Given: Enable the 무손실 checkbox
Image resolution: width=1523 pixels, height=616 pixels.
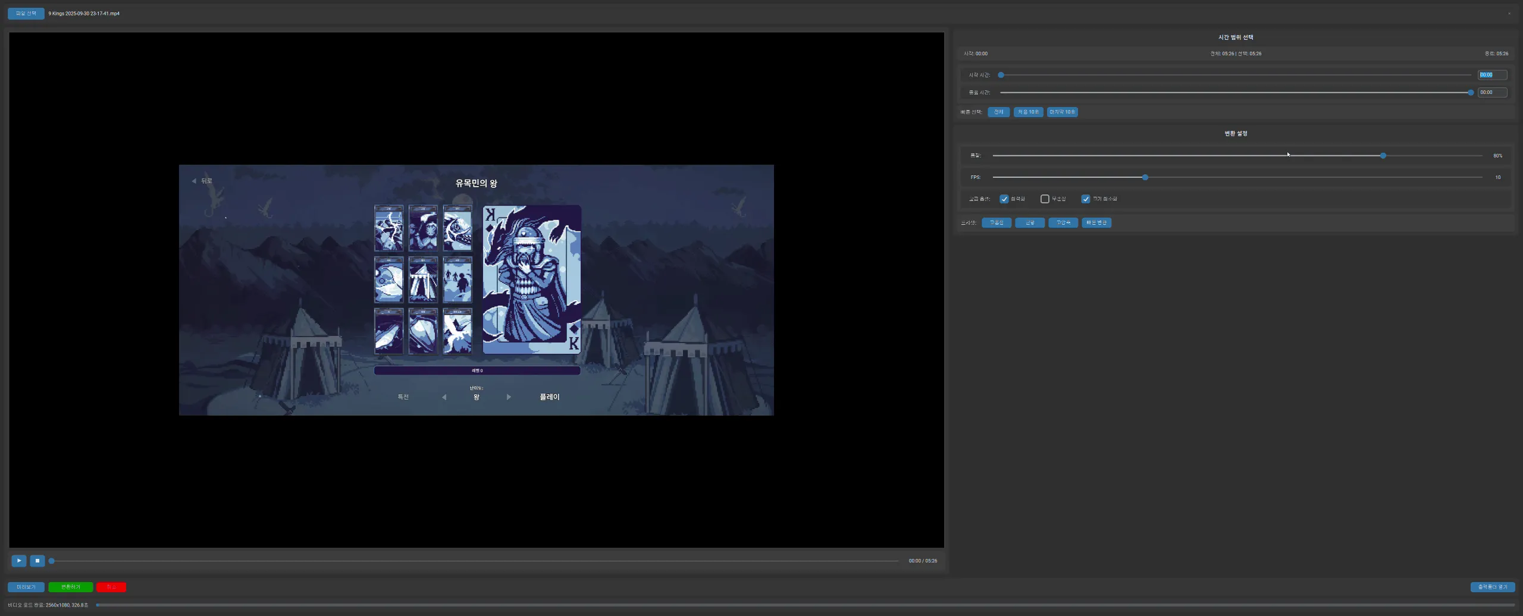Looking at the screenshot, I should [1045, 199].
